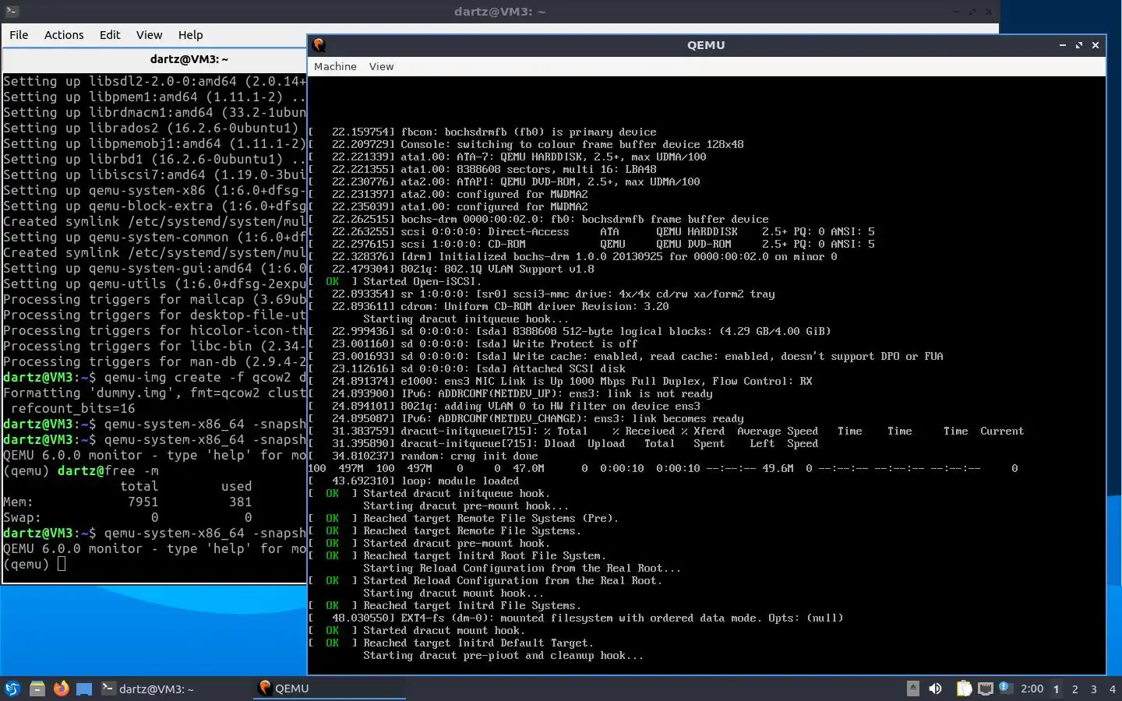Click 'Setting up qemu-block-extra' terminal line

pos(154,206)
